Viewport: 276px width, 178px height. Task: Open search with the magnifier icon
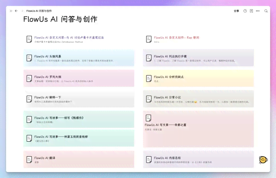coord(266,11)
